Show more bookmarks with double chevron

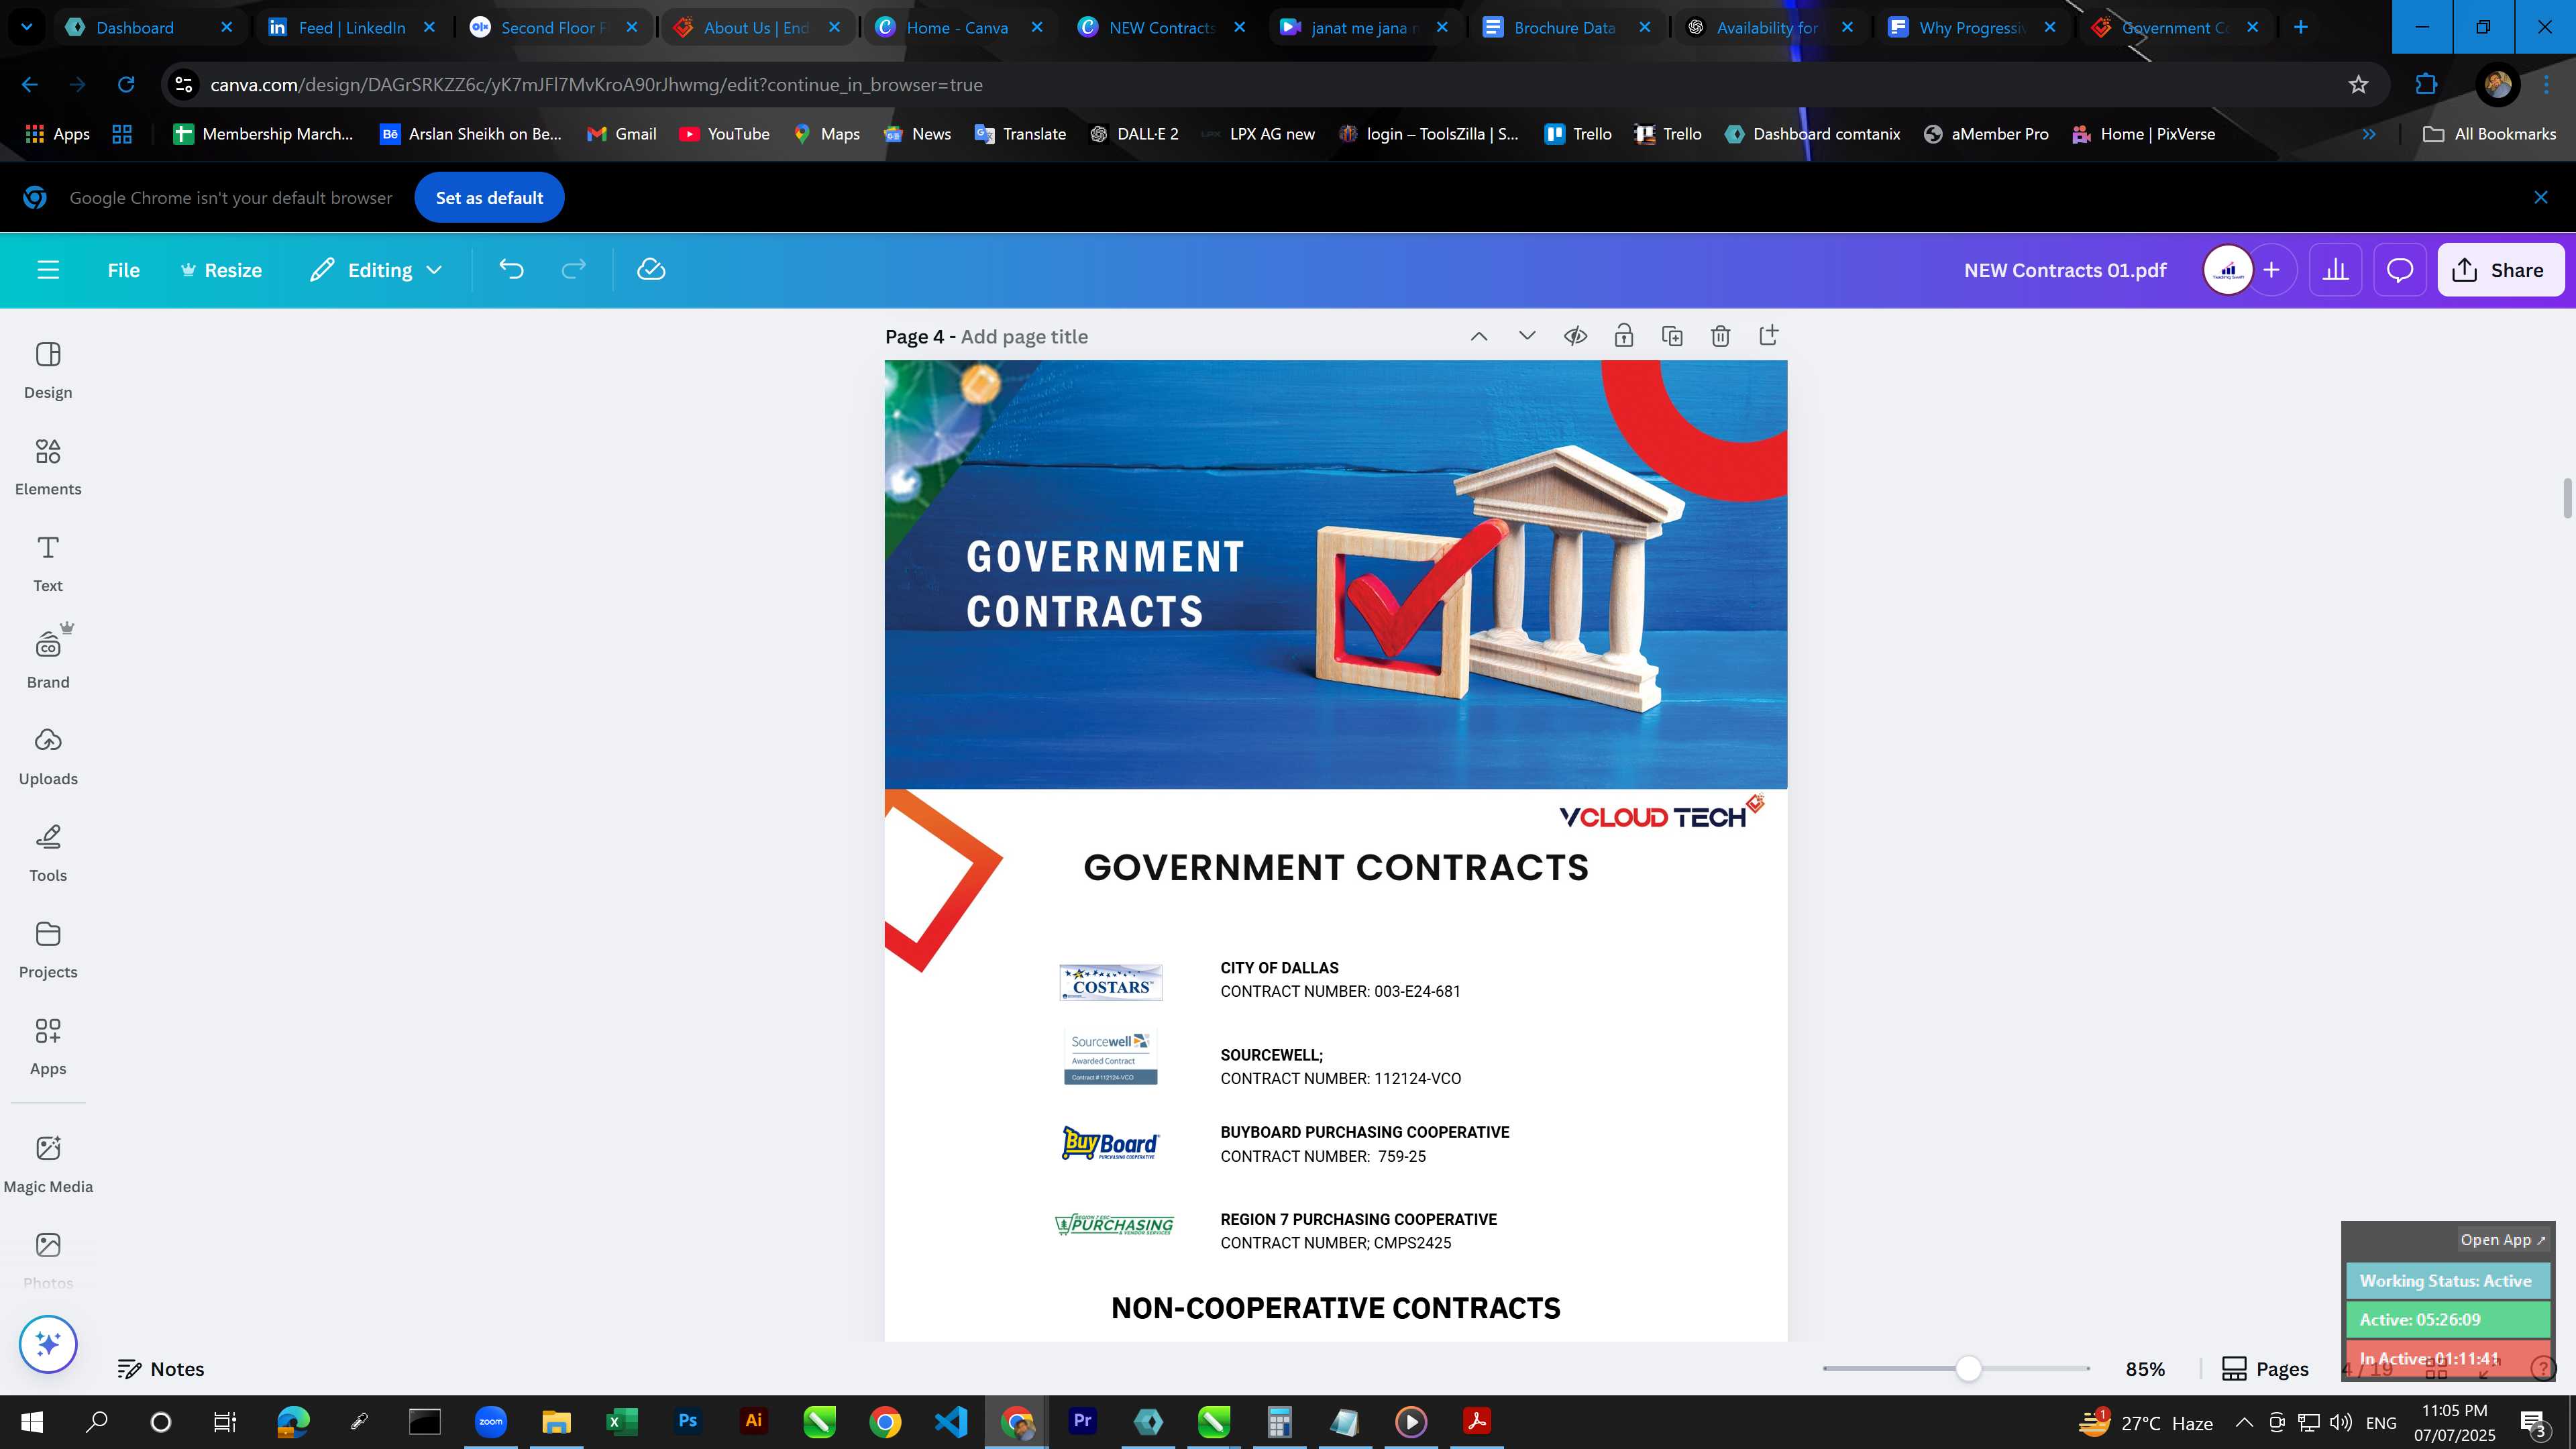pos(2369,134)
